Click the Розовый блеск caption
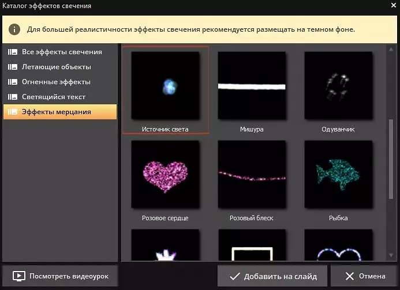 pos(252,218)
